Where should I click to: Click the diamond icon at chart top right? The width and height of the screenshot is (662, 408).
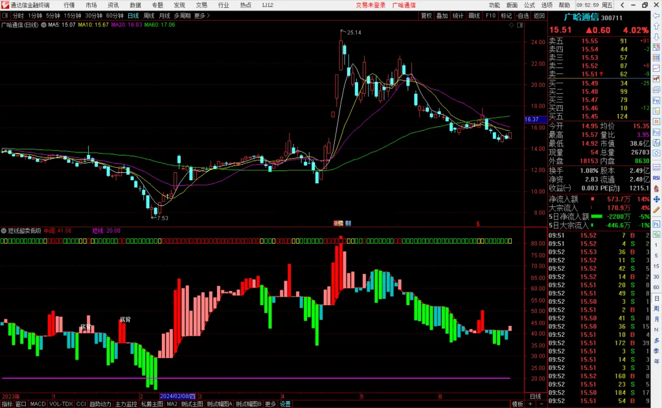[512, 25]
